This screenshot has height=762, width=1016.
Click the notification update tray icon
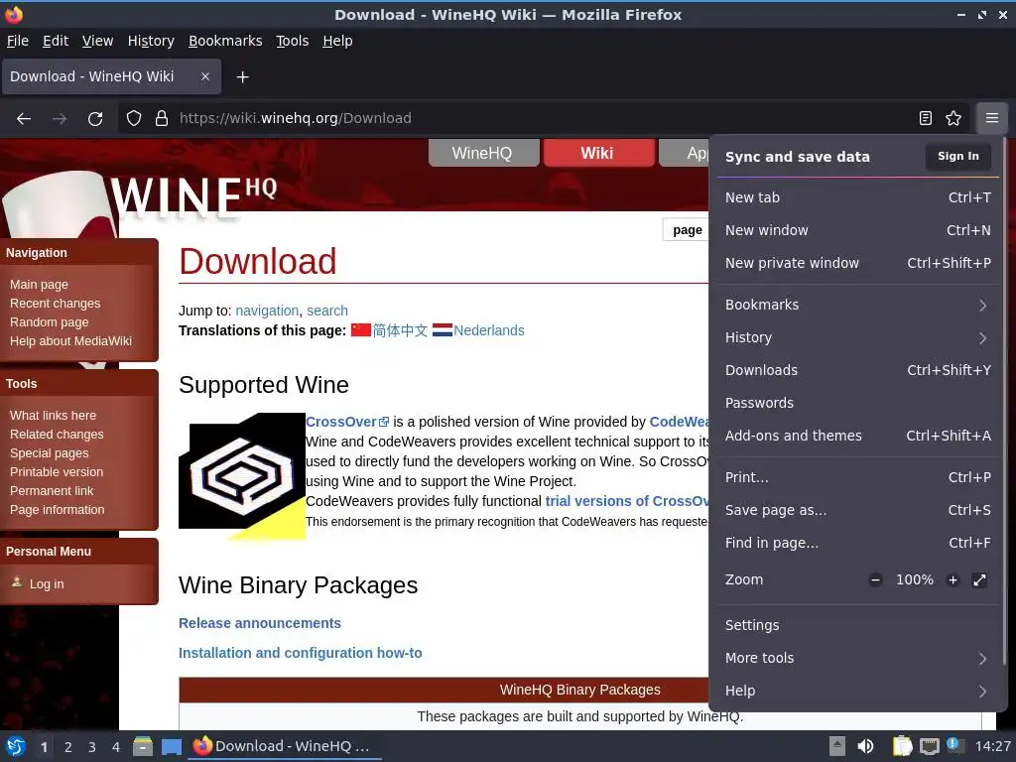tap(953, 745)
